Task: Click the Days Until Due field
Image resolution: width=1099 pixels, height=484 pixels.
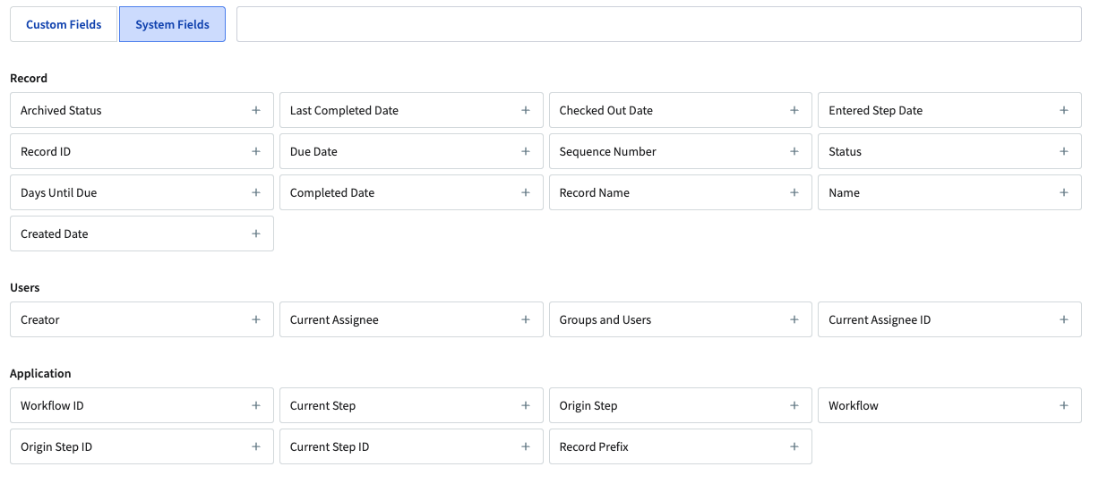Action: coord(125,193)
